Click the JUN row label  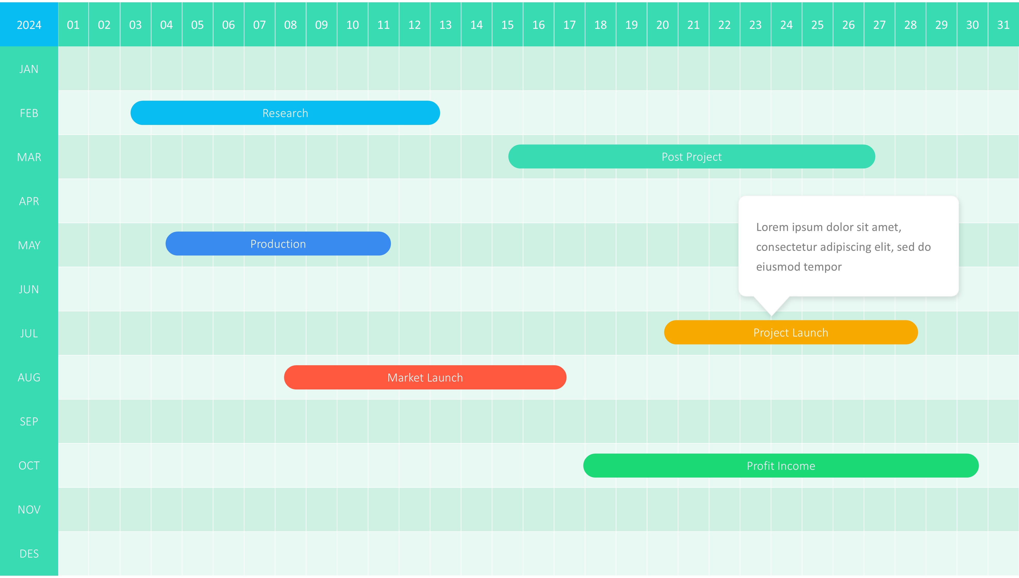(29, 290)
